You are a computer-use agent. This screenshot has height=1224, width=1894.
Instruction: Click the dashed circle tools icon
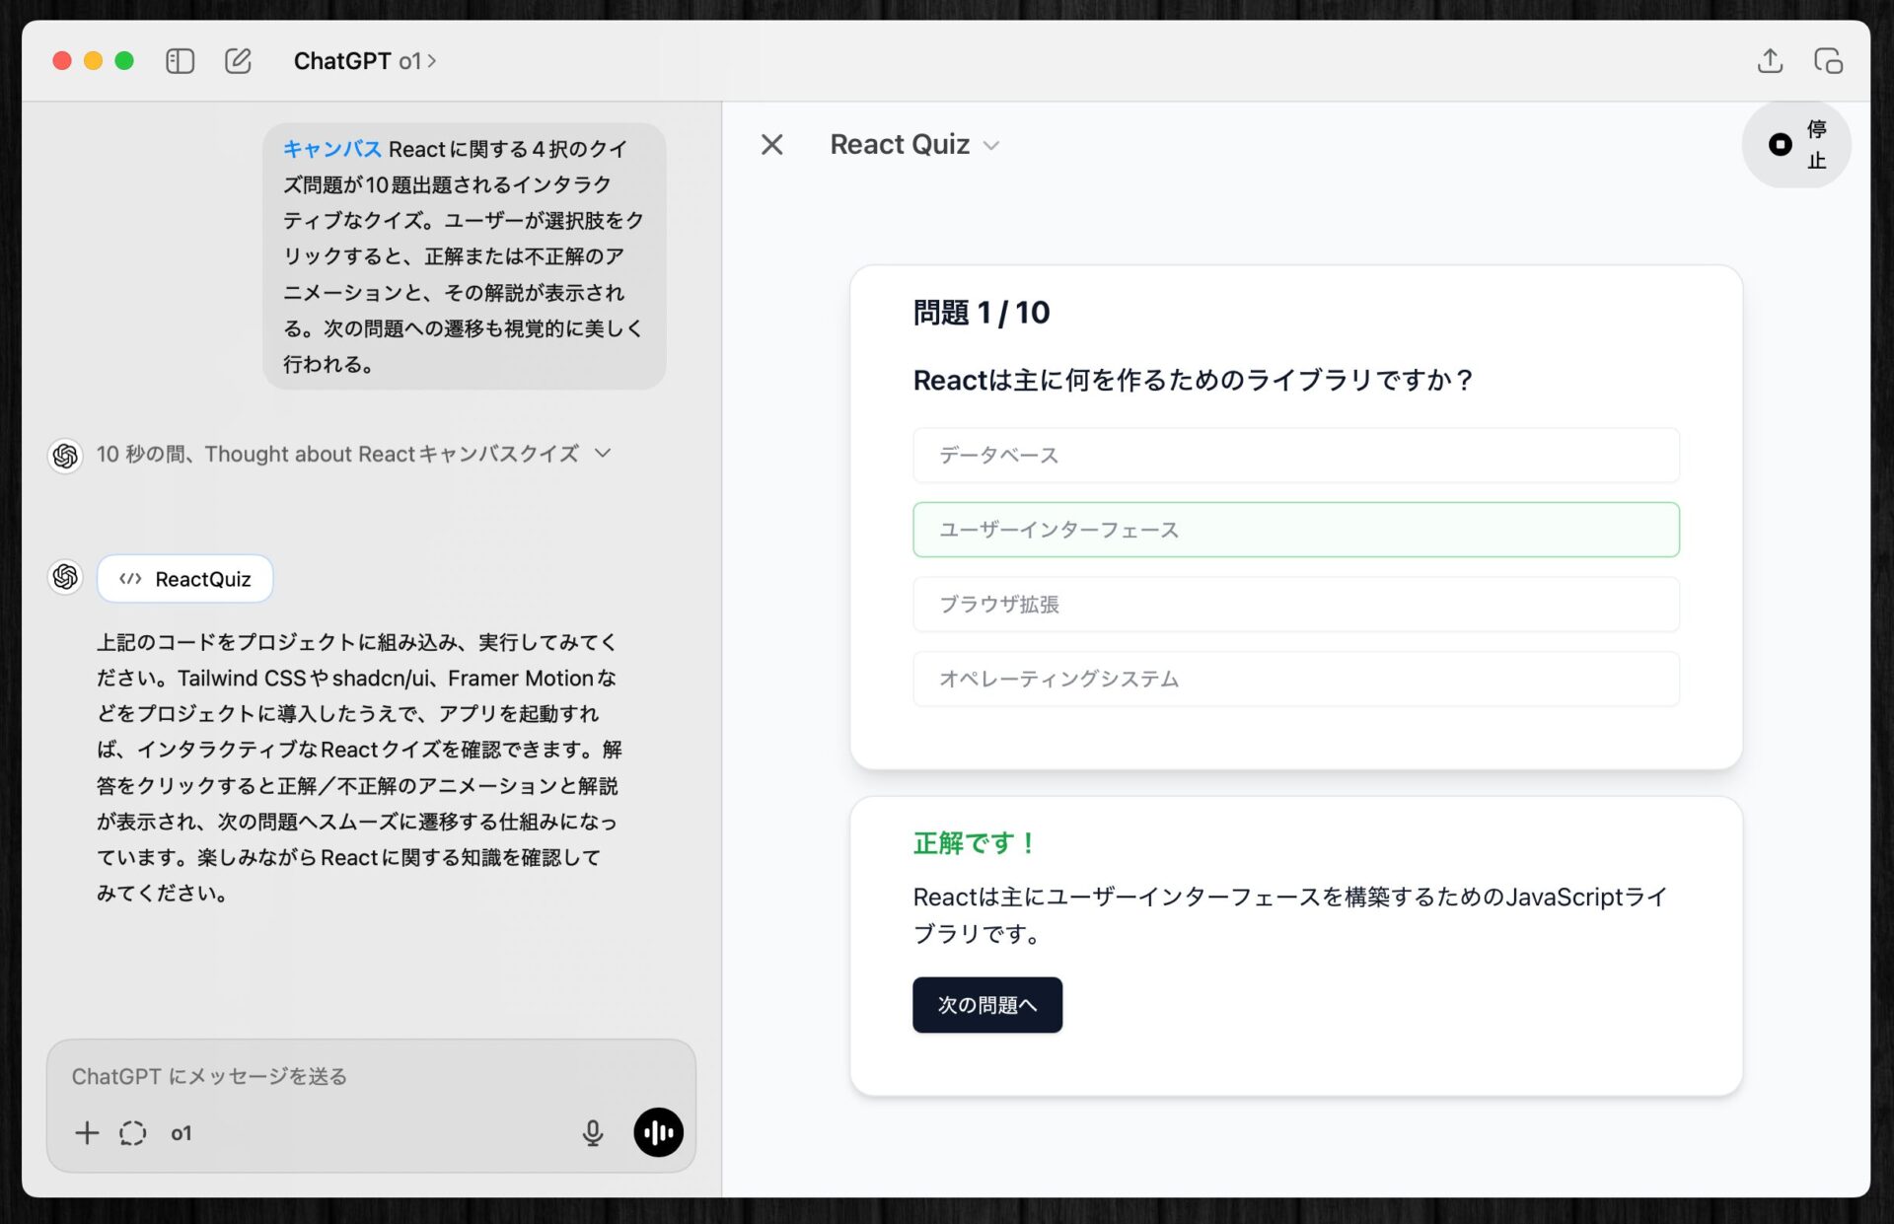click(x=133, y=1132)
